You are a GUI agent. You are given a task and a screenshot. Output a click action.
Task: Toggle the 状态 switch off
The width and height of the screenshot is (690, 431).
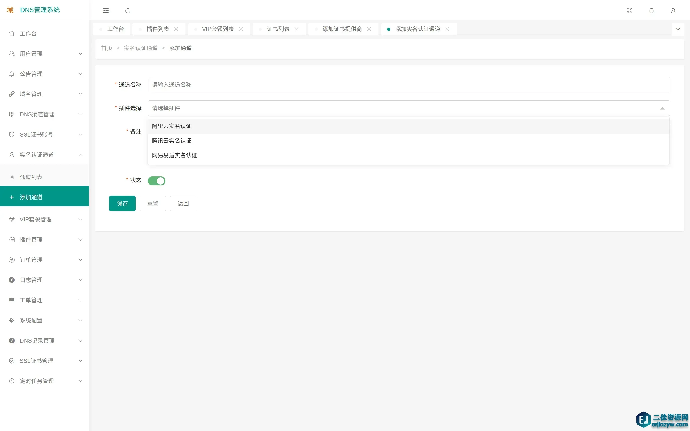pos(157,181)
